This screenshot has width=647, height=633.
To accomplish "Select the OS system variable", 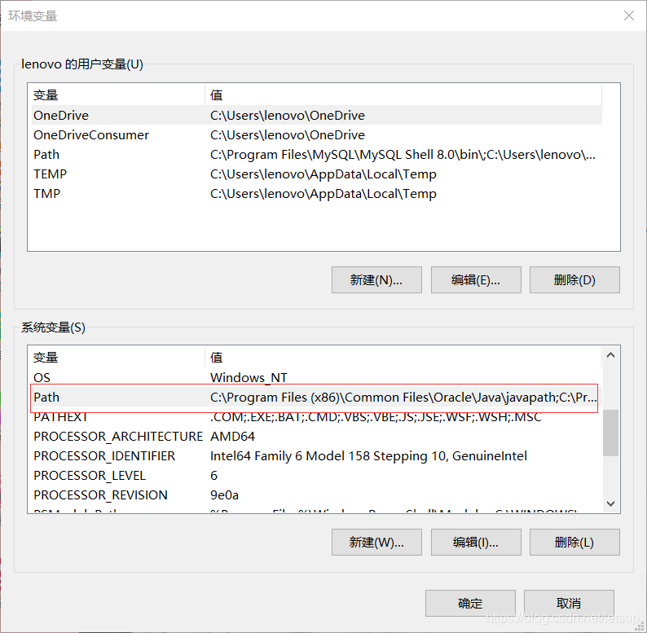I will (x=316, y=377).
